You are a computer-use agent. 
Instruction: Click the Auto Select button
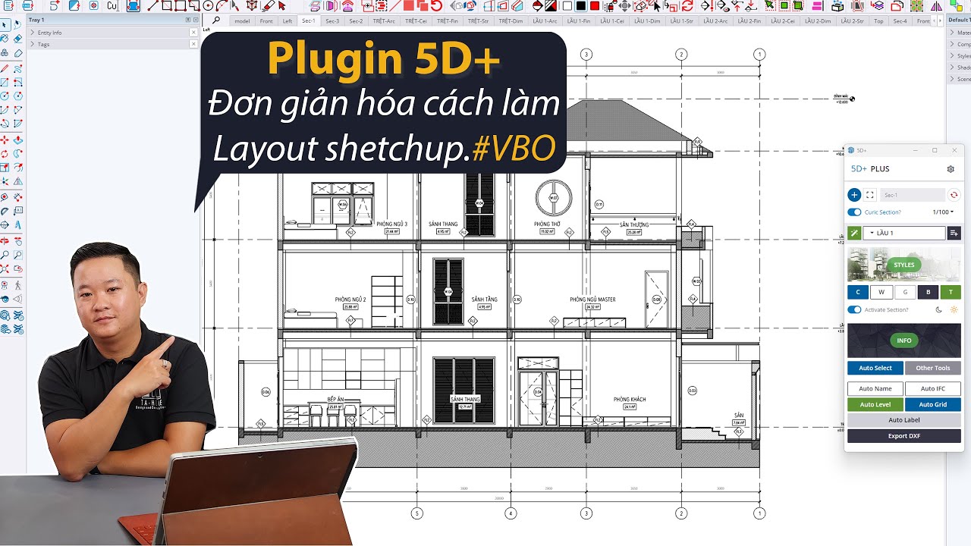[x=875, y=368]
